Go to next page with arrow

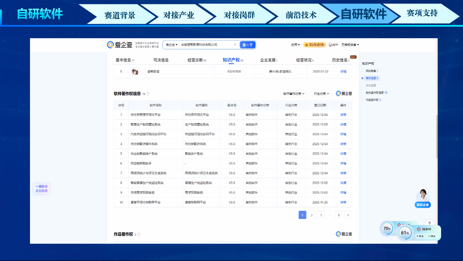point(348,215)
